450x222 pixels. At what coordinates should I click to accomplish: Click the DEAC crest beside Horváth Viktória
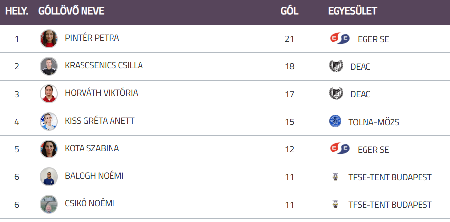tap(336, 94)
